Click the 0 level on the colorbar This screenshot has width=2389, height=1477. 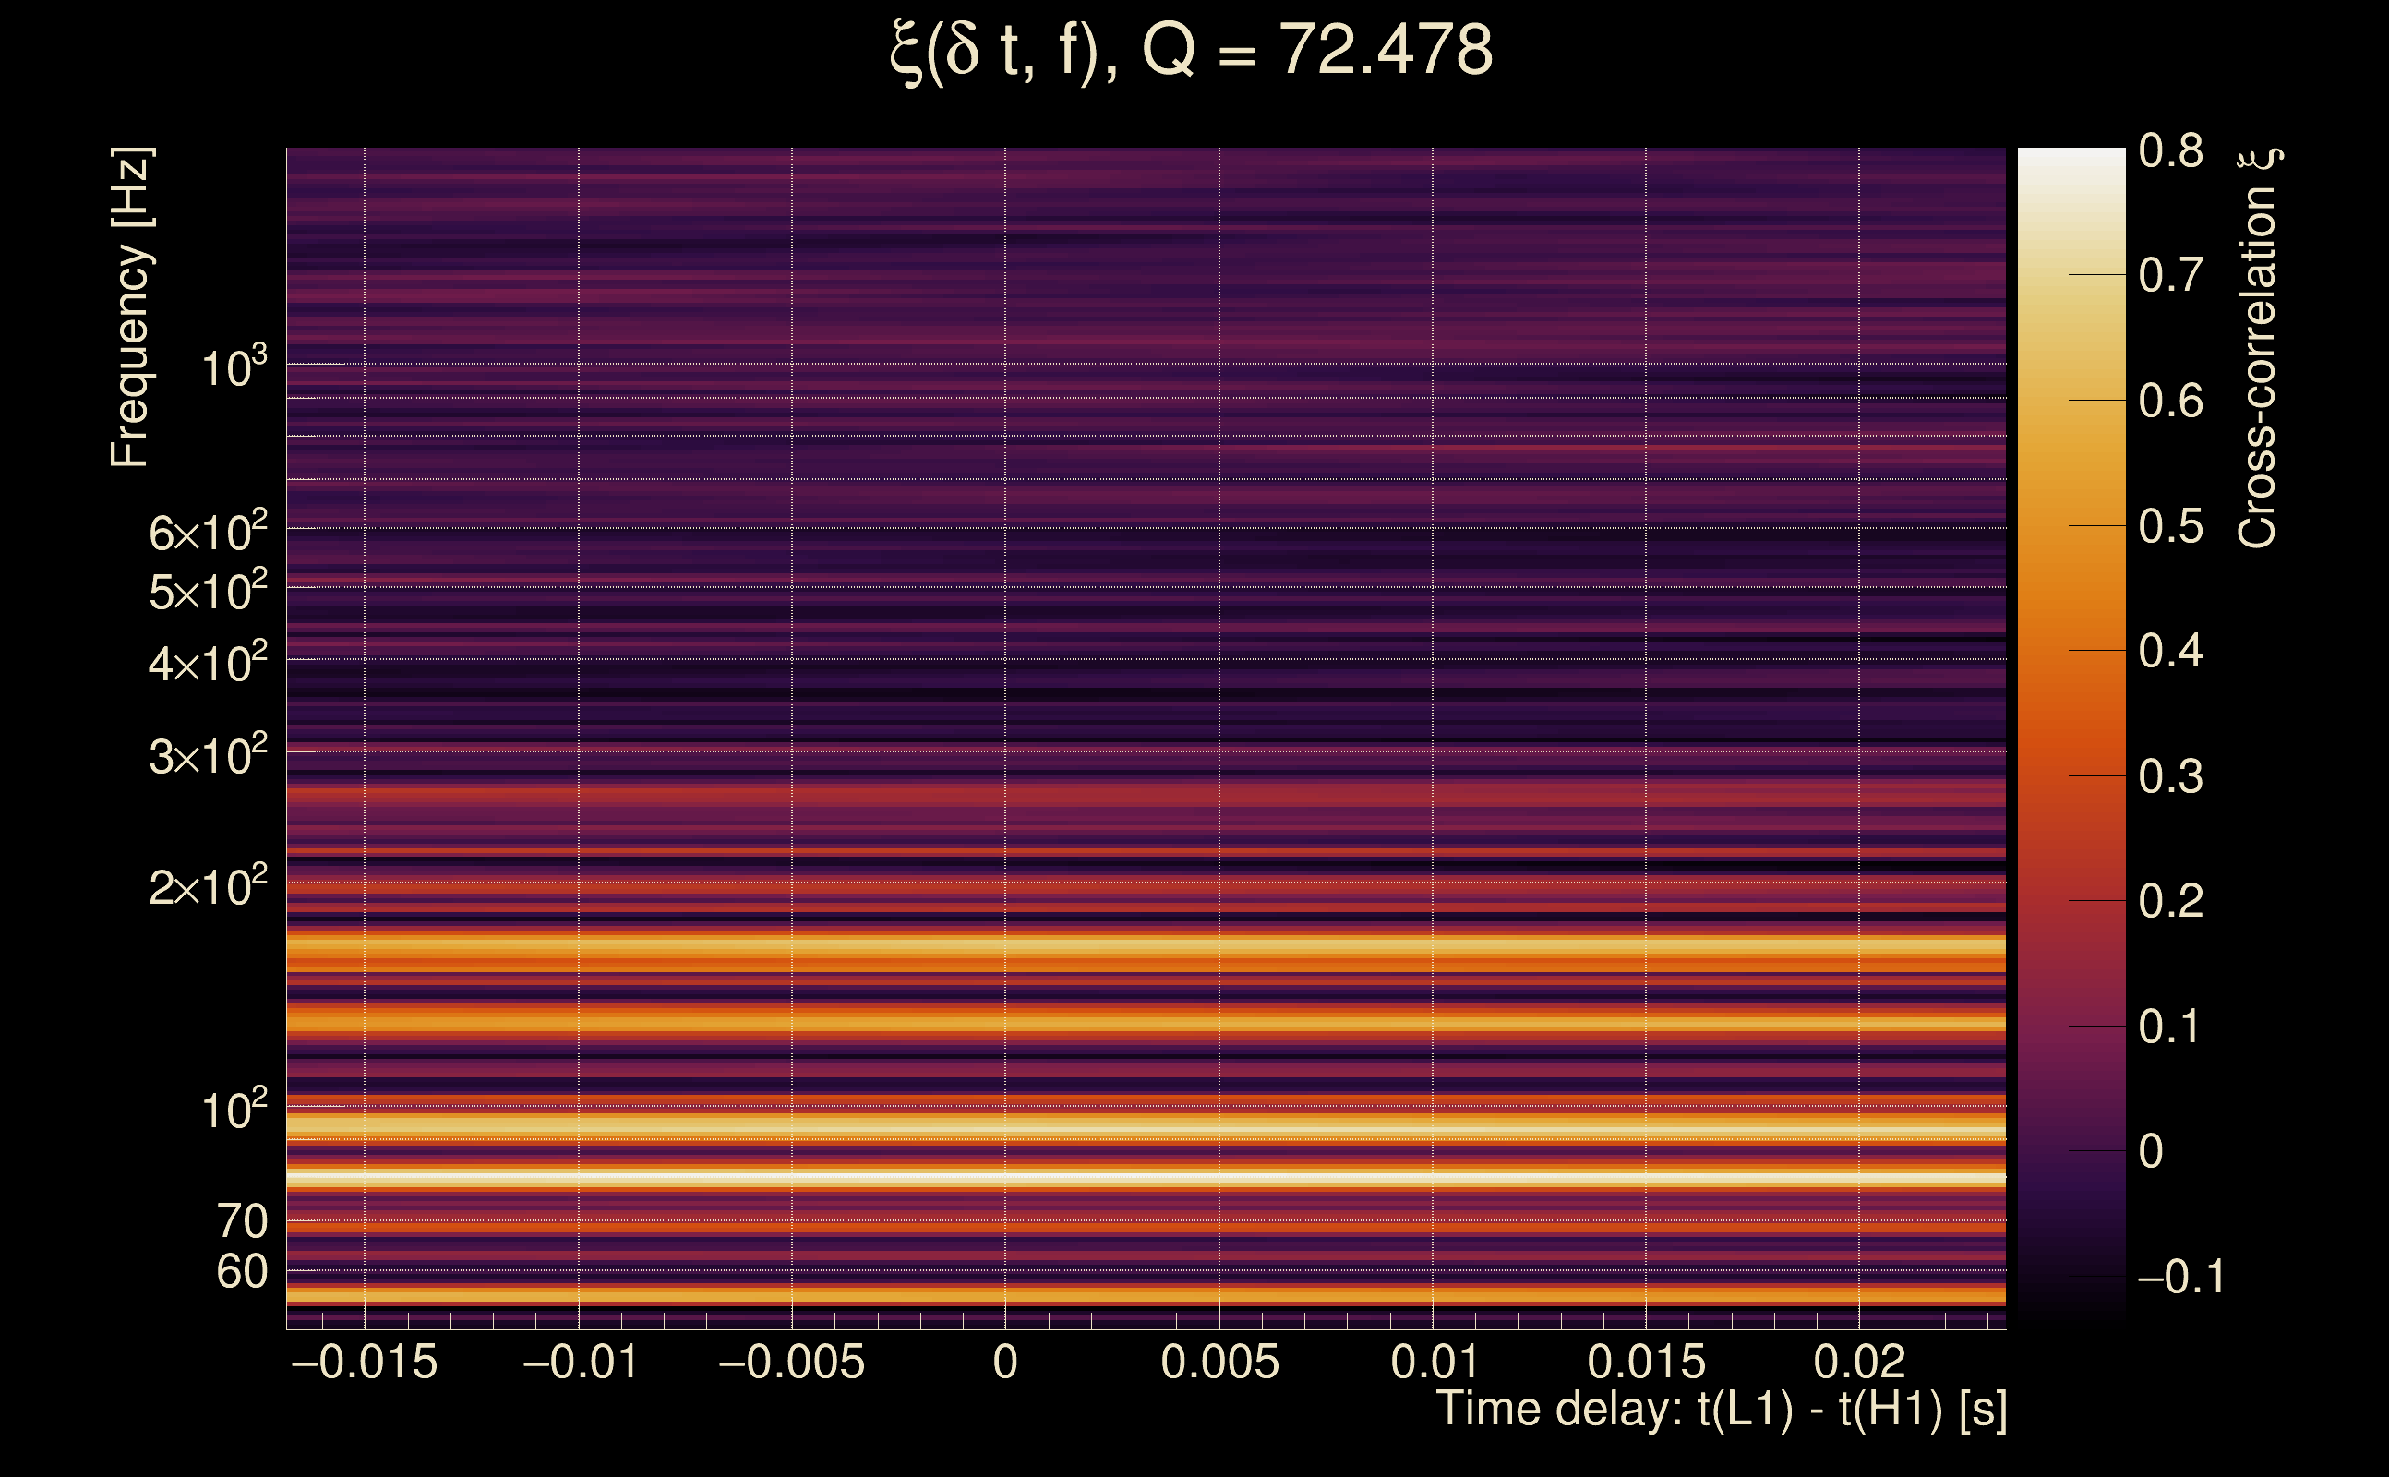(x=2071, y=1151)
